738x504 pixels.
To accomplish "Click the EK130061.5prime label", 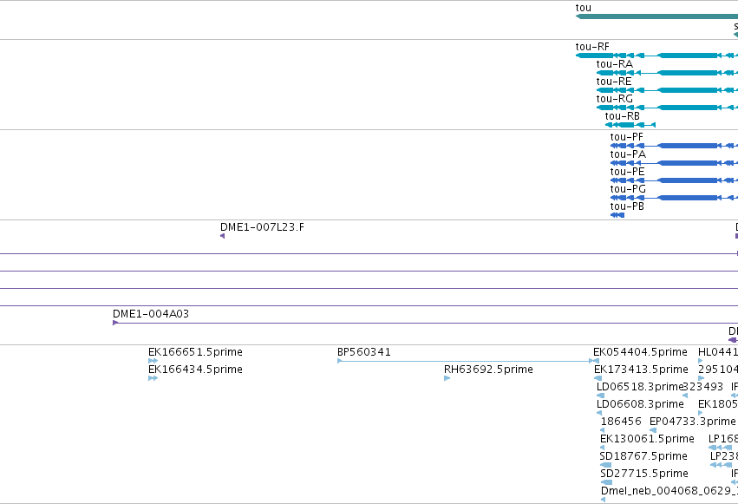I will 647,439.
